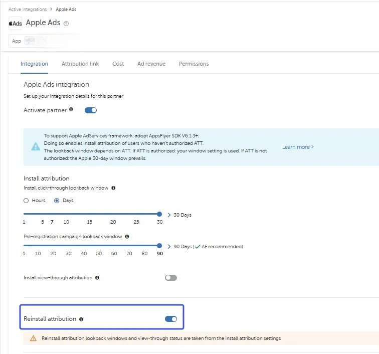Click the '25' tick on days slider
Viewport: 379px width, 354px height.
point(136,222)
